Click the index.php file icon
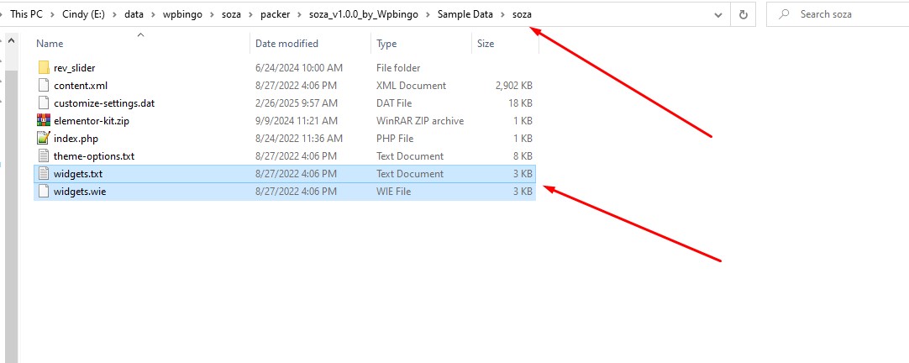Image resolution: width=909 pixels, height=363 pixels. point(44,139)
